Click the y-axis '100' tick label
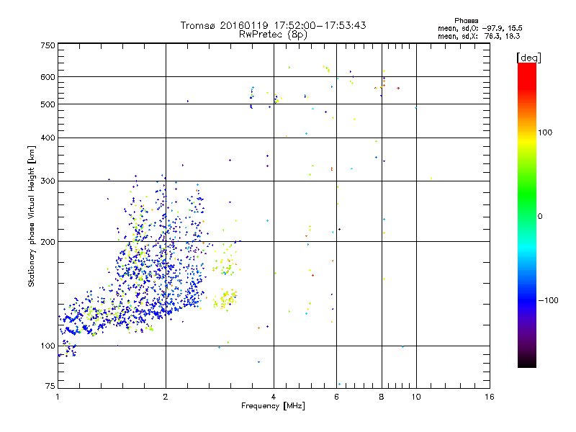The image size is (576, 432). [x=48, y=346]
